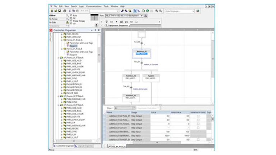This screenshot has width=276, height=155.
Task: Click the Cut scissors icon
Action: click(70, 11)
